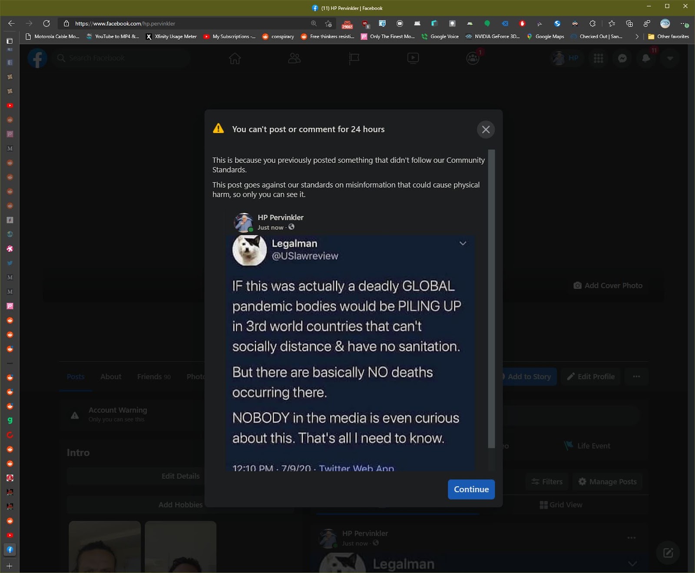Open the HP profile shortcut
This screenshot has width=695, height=573.
tap(566, 58)
